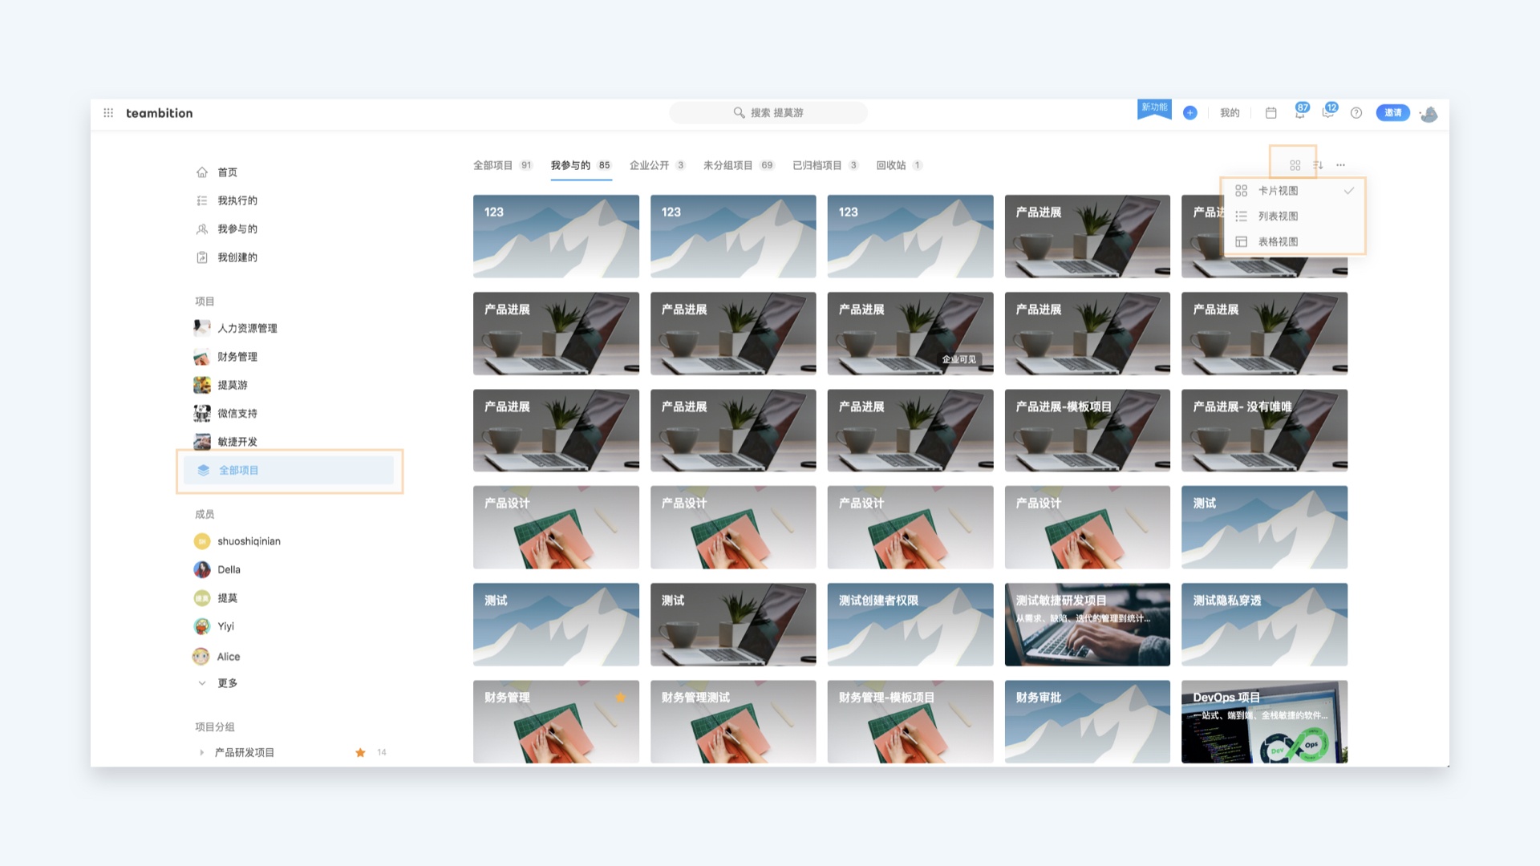Open the user avatar menu
Viewport: 1540px width, 866px height.
(1429, 114)
